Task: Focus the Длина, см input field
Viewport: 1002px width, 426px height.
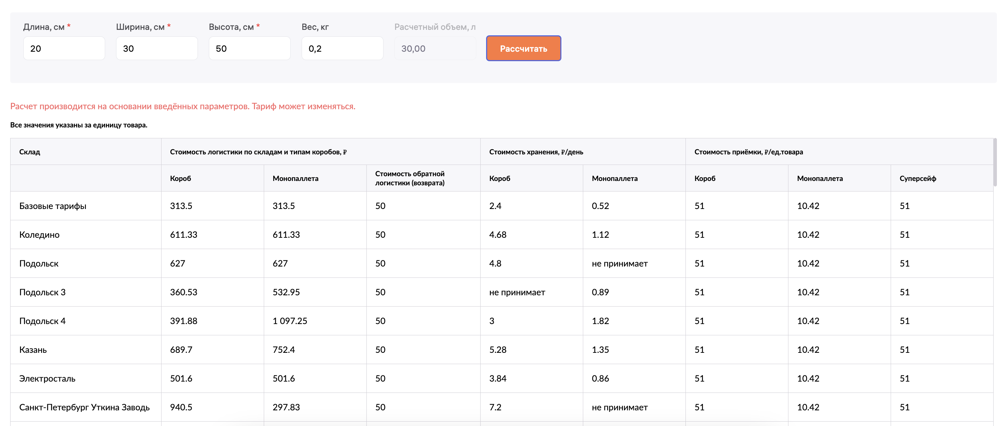Action: tap(64, 48)
